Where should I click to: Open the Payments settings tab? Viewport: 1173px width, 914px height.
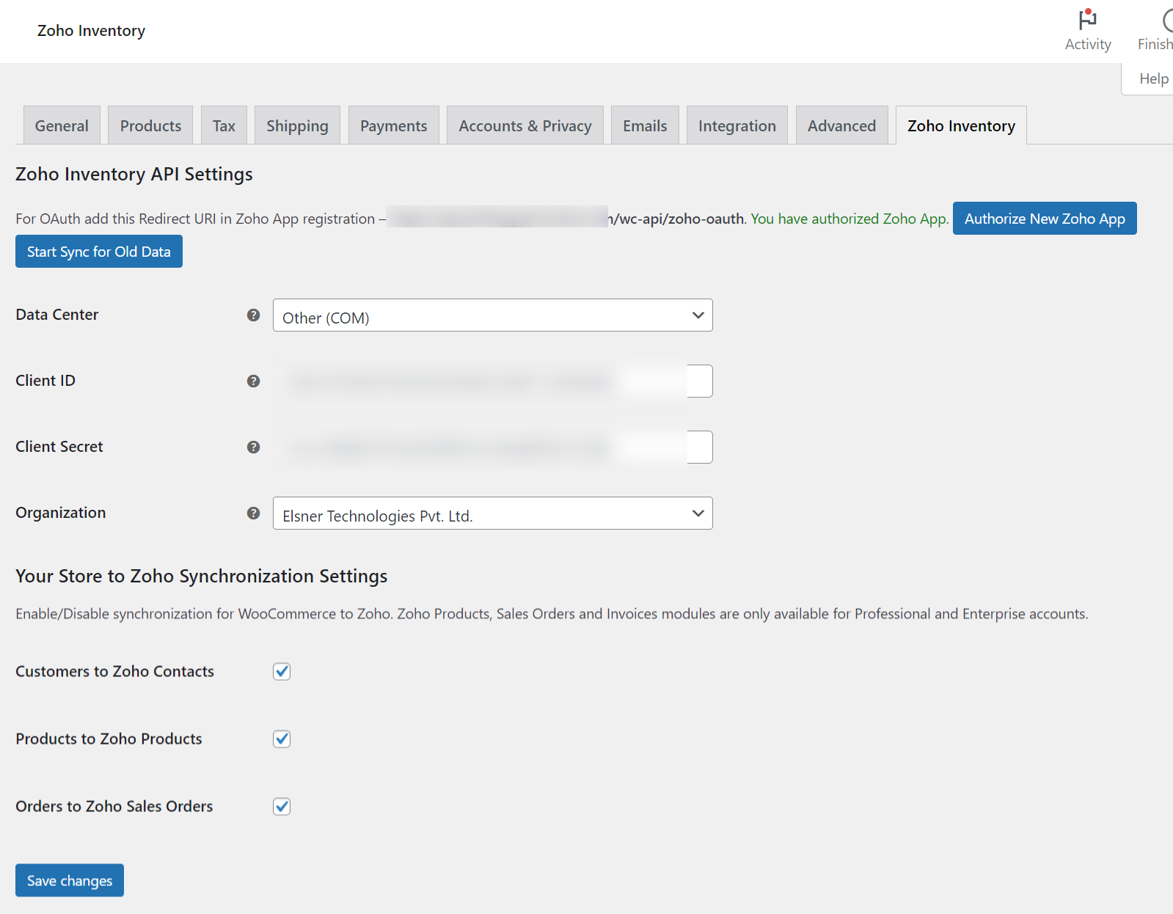pyautogui.click(x=393, y=126)
